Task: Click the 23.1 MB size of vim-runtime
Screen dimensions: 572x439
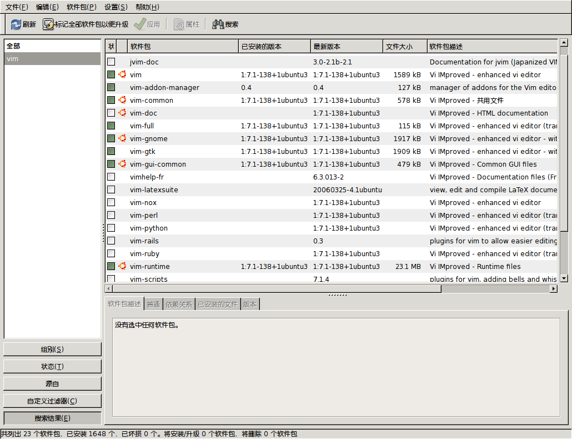Action: pyautogui.click(x=408, y=266)
